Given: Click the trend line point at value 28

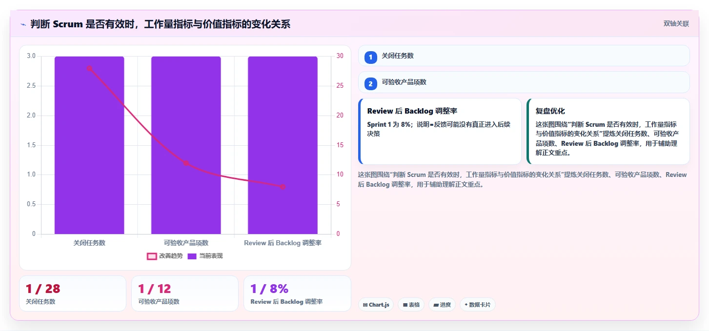Looking at the screenshot, I should (89, 68).
